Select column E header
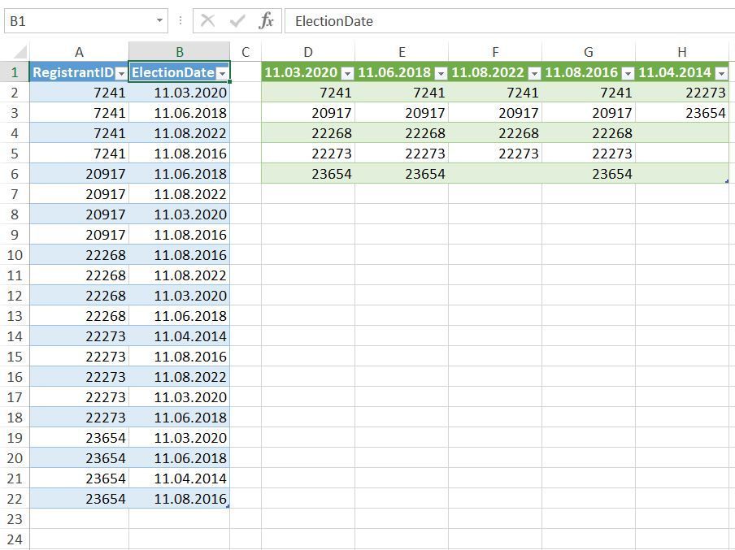The width and height of the screenshot is (735, 550). (402, 52)
